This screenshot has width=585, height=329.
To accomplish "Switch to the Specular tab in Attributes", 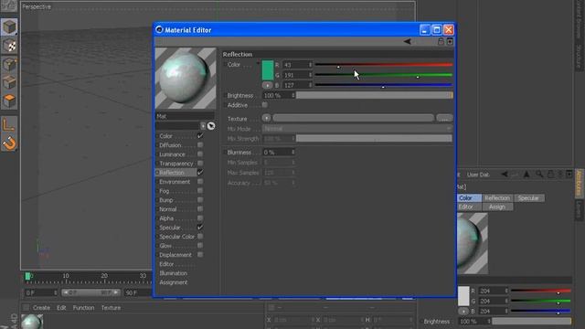I will tap(528, 197).
